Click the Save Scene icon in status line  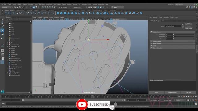[20, 7]
